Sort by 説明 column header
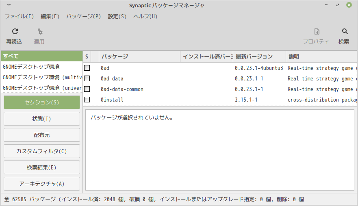The width and height of the screenshot is (358, 206). pos(321,56)
